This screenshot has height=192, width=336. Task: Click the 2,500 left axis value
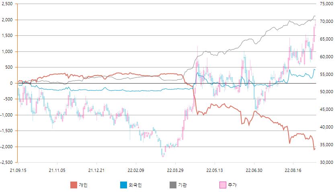tap(8, 4)
